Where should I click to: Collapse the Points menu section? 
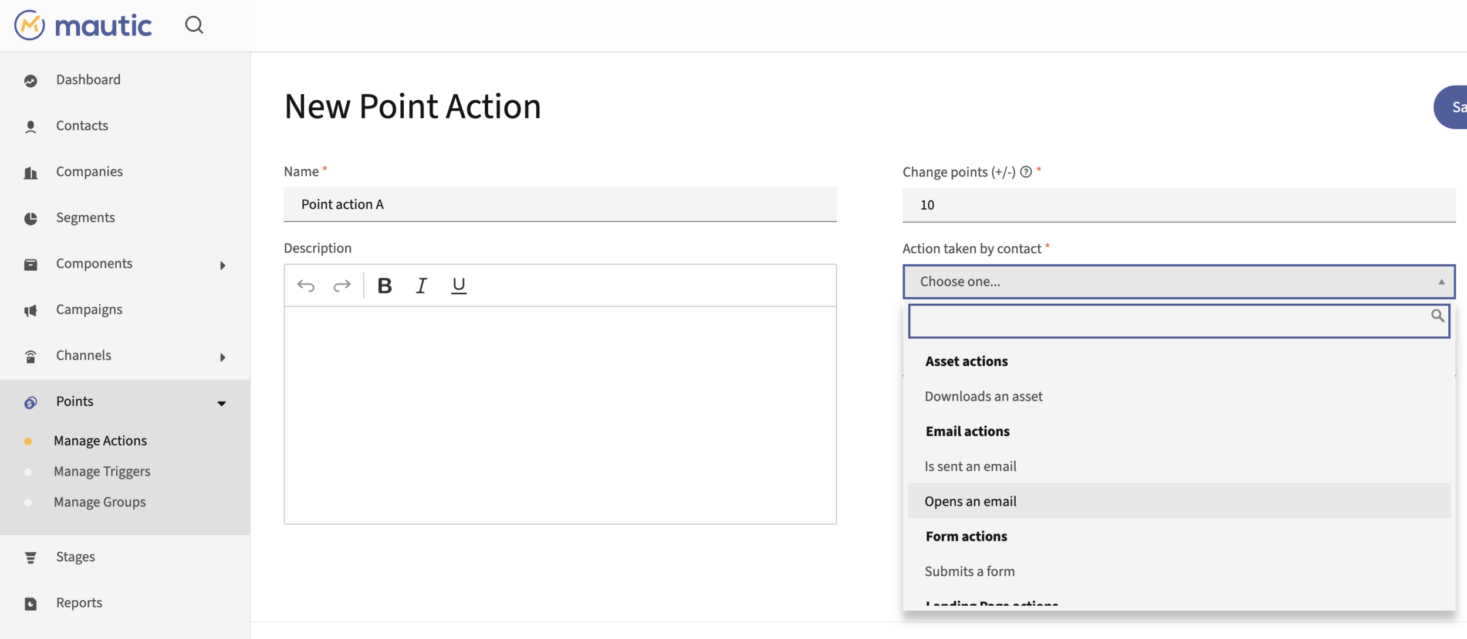221,403
